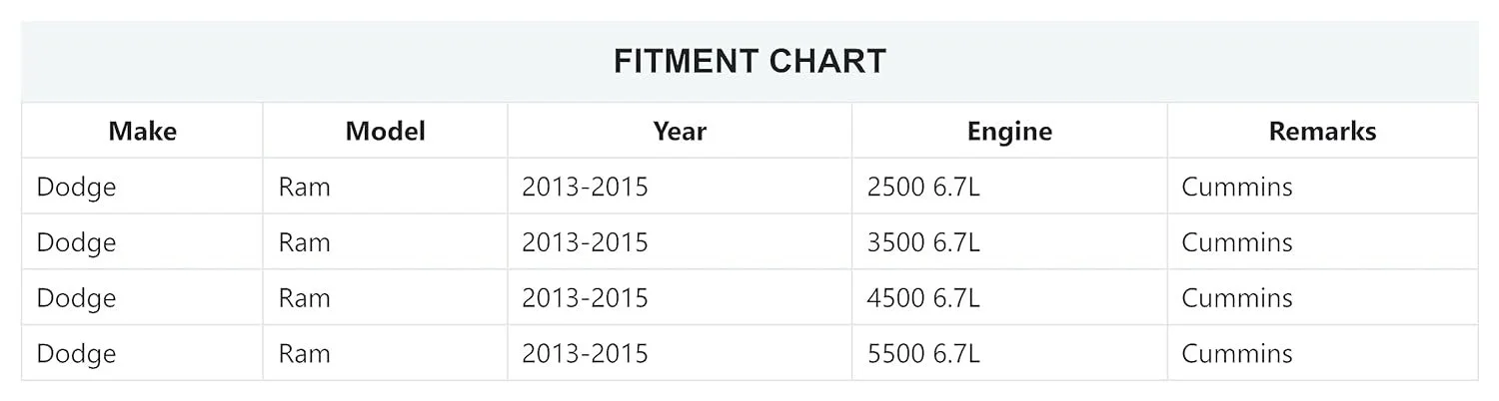Click the Engine column header
The width and height of the screenshot is (1499, 401).
tap(1009, 131)
